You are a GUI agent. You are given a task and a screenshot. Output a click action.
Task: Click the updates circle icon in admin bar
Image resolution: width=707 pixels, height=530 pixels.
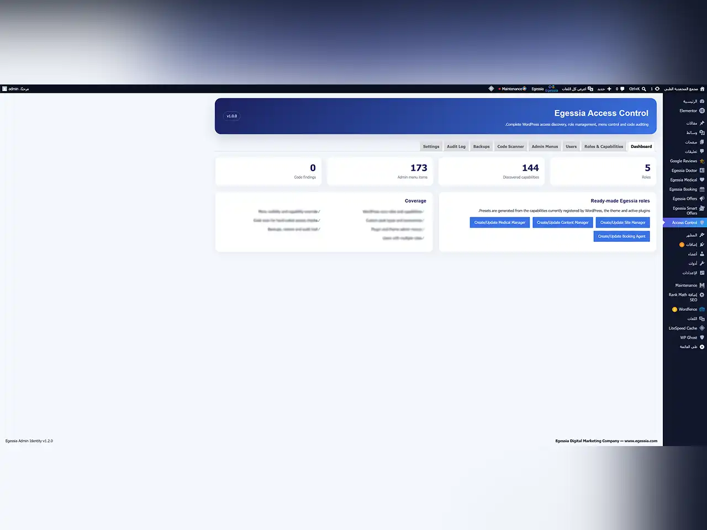point(657,89)
